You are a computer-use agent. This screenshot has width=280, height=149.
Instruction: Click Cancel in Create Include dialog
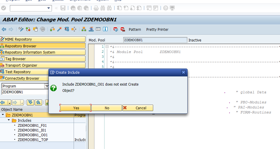point(138,108)
